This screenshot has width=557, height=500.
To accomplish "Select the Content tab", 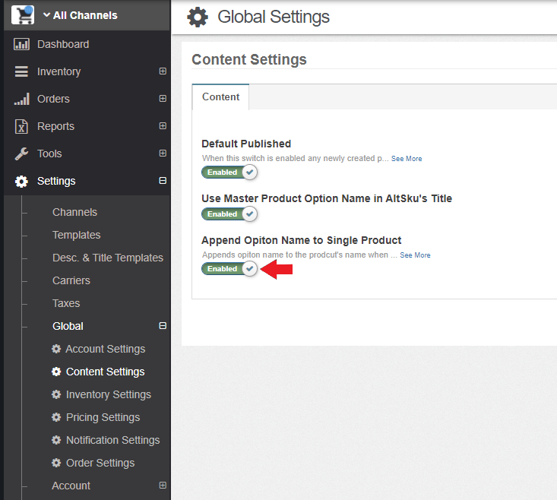I will pyautogui.click(x=220, y=97).
